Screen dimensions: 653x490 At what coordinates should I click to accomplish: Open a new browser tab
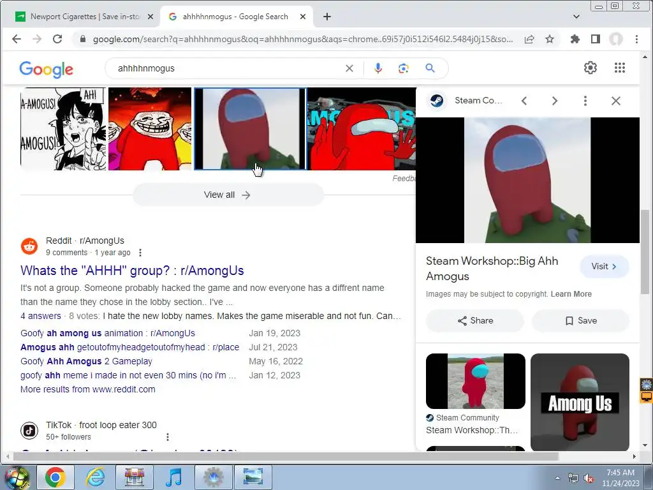tap(327, 17)
